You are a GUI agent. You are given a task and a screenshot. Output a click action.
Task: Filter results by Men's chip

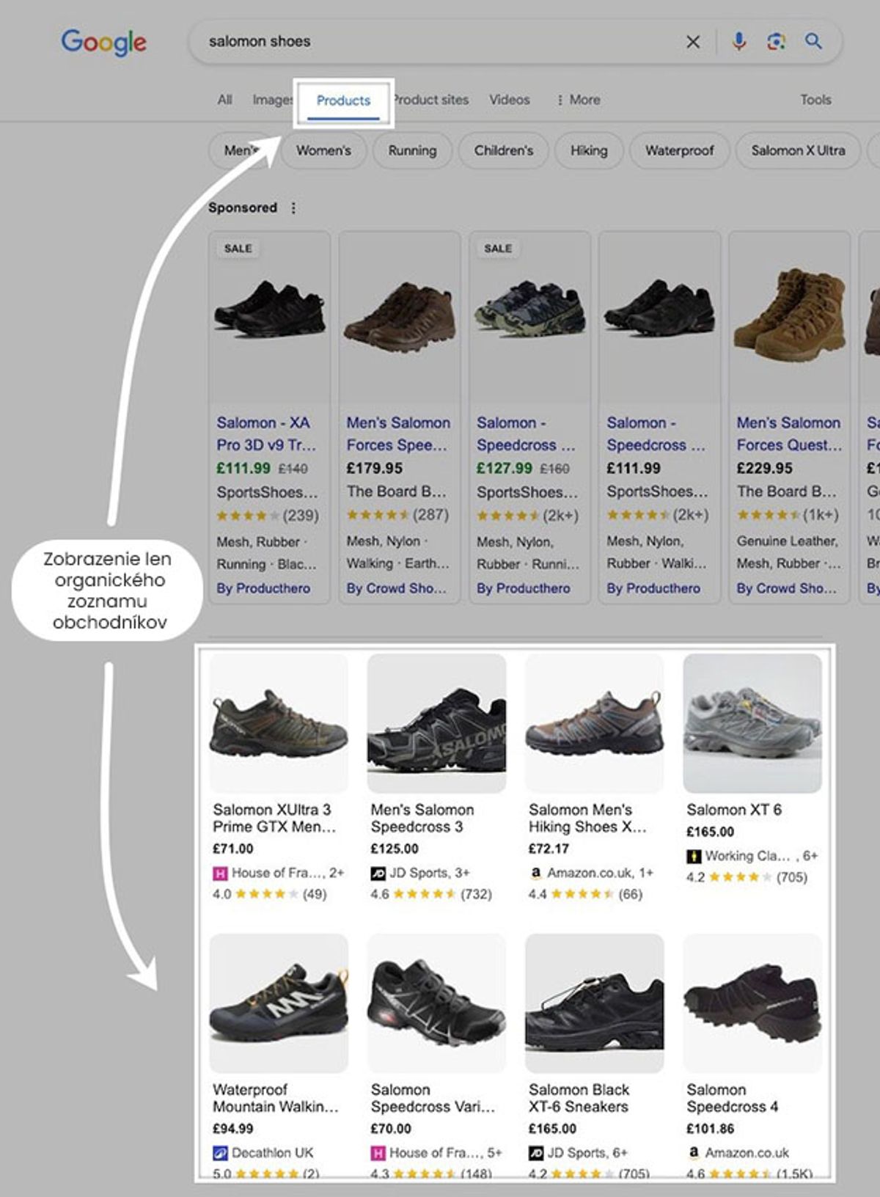coord(242,150)
